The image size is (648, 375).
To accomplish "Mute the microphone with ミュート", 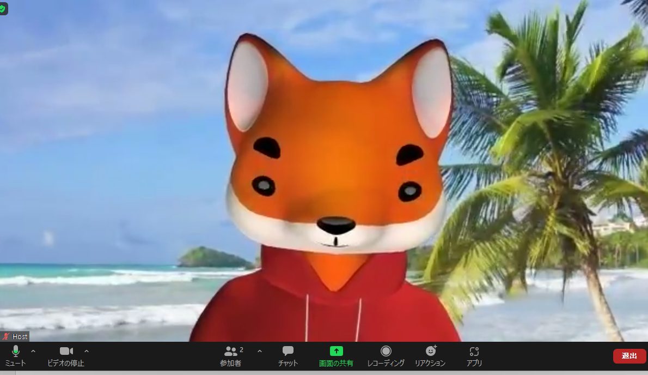I will pos(15,356).
